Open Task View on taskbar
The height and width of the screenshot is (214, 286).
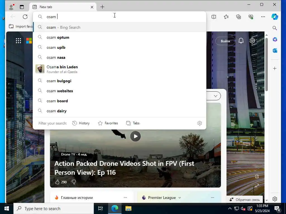click(x=101, y=208)
